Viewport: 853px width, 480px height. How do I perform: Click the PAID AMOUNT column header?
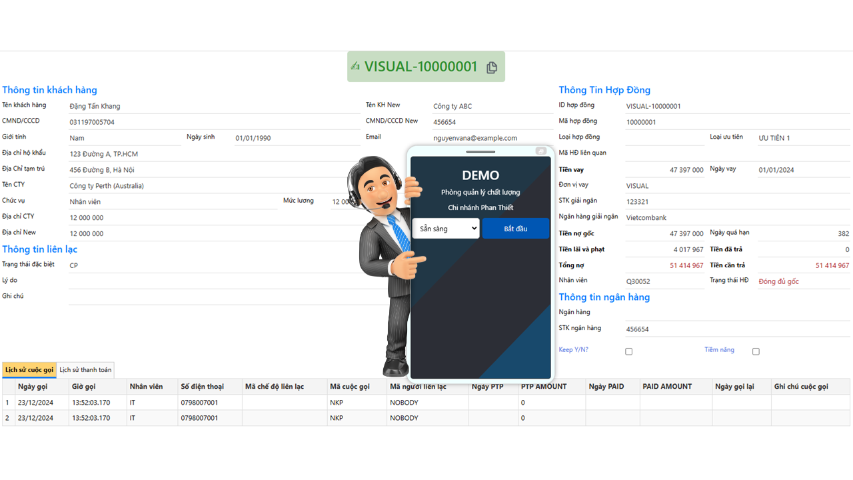676,387
